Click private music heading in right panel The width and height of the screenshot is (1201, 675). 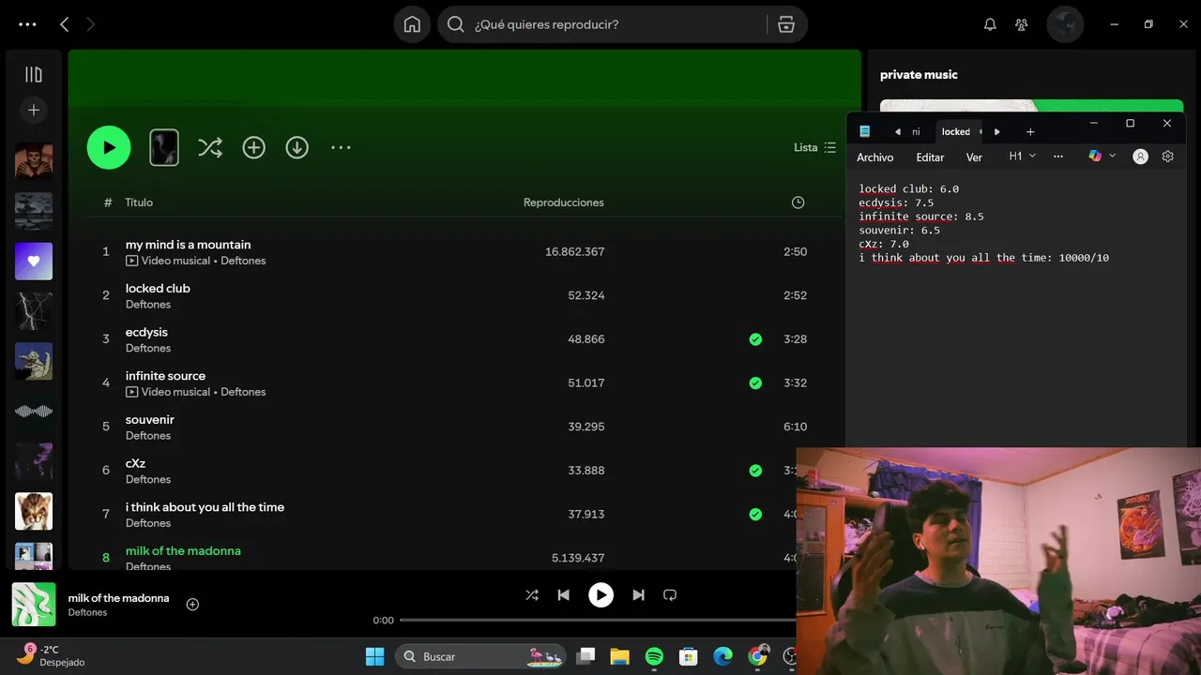tap(919, 75)
